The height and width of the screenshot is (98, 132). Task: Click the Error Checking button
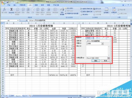coord(97,12)
